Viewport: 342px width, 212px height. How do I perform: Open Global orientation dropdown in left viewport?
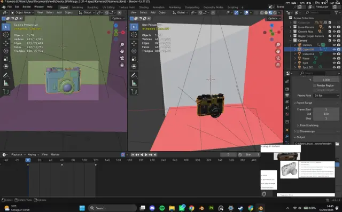point(87,13)
